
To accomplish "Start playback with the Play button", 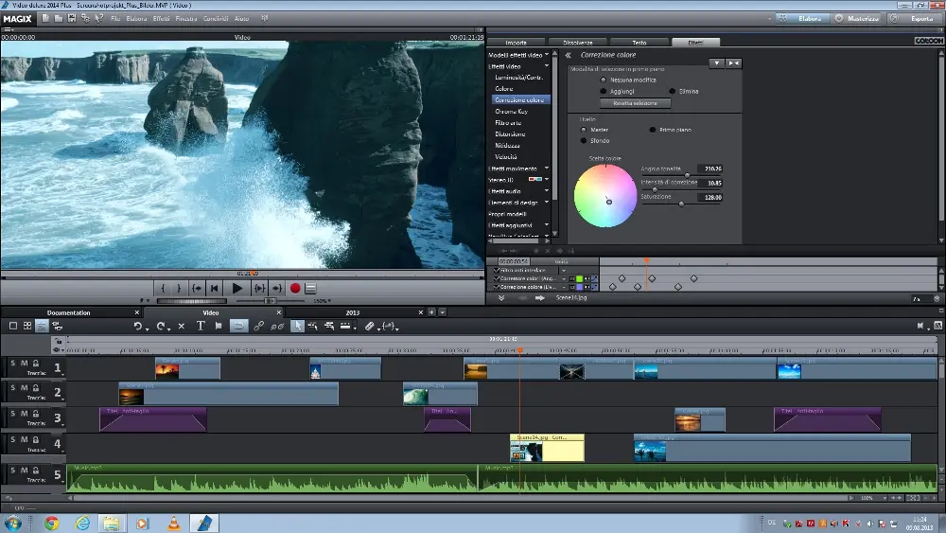I will 237,289.
